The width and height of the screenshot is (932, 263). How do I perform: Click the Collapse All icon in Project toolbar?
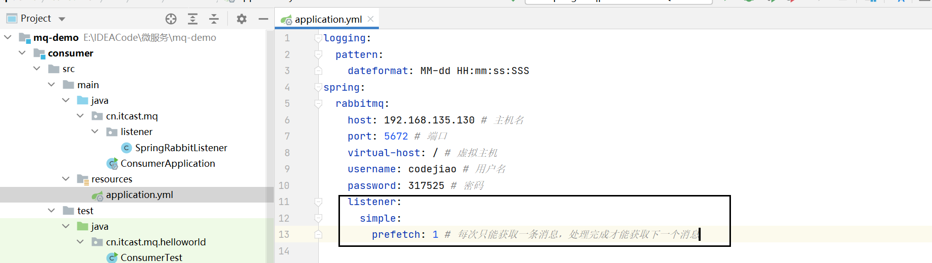[x=214, y=19]
